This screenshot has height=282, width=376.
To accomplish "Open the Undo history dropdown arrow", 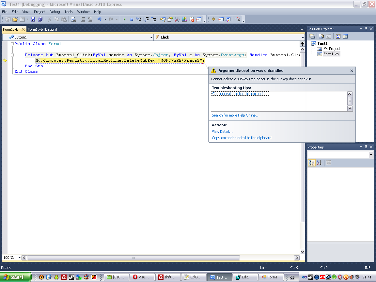I will pos(105,20).
